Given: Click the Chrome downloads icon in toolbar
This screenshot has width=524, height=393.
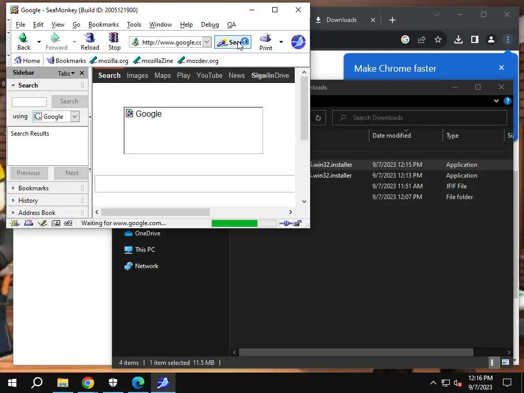Looking at the screenshot, I should (x=458, y=39).
